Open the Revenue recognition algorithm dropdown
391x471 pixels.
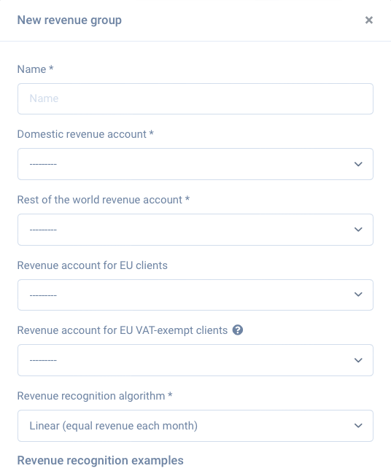tap(195, 426)
